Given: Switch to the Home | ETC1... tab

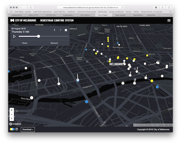Looking at the screenshot, I should (x=34, y=15).
